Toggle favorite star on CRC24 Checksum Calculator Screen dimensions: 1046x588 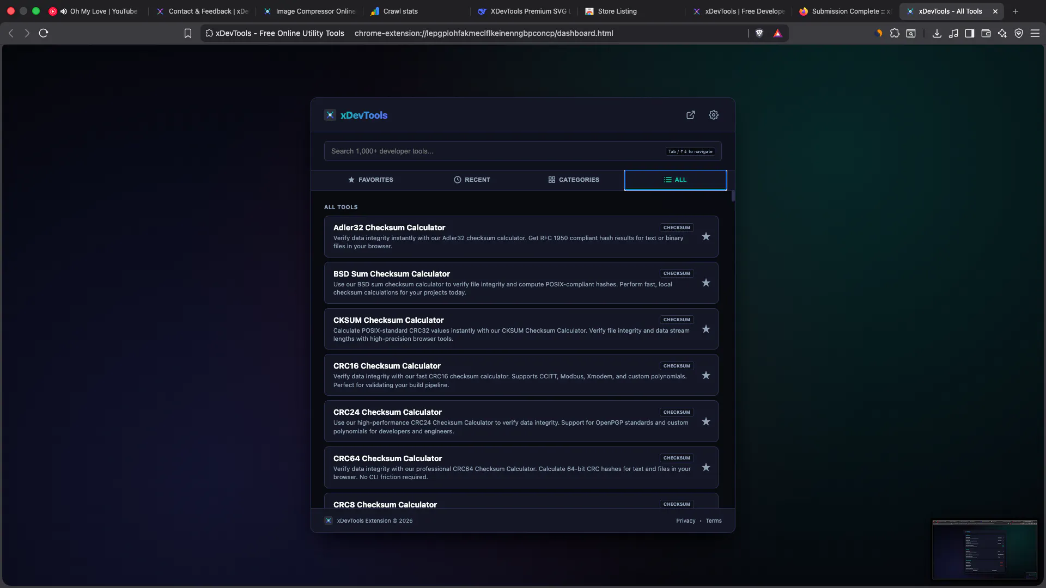pyautogui.click(x=706, y=421)
